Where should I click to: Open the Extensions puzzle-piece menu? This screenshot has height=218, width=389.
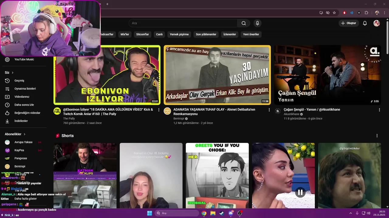pos(366,13)
